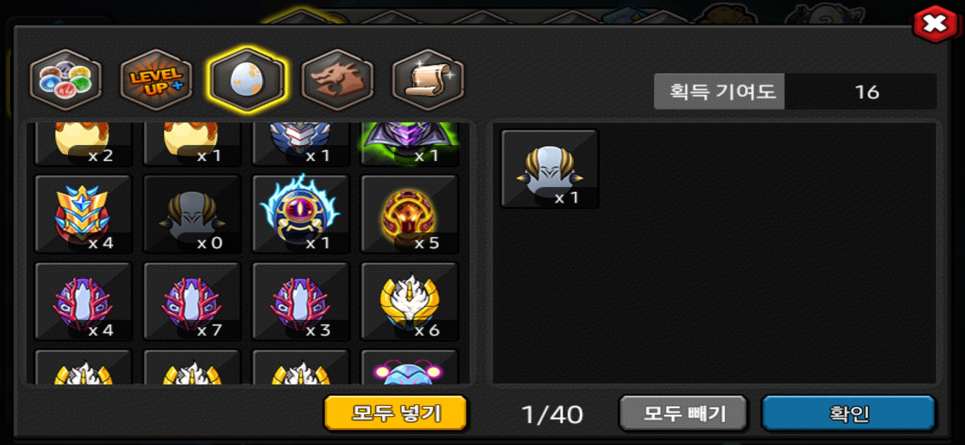
Task: Click the yellow 모두 넣기 button
Action: point(395,413)
